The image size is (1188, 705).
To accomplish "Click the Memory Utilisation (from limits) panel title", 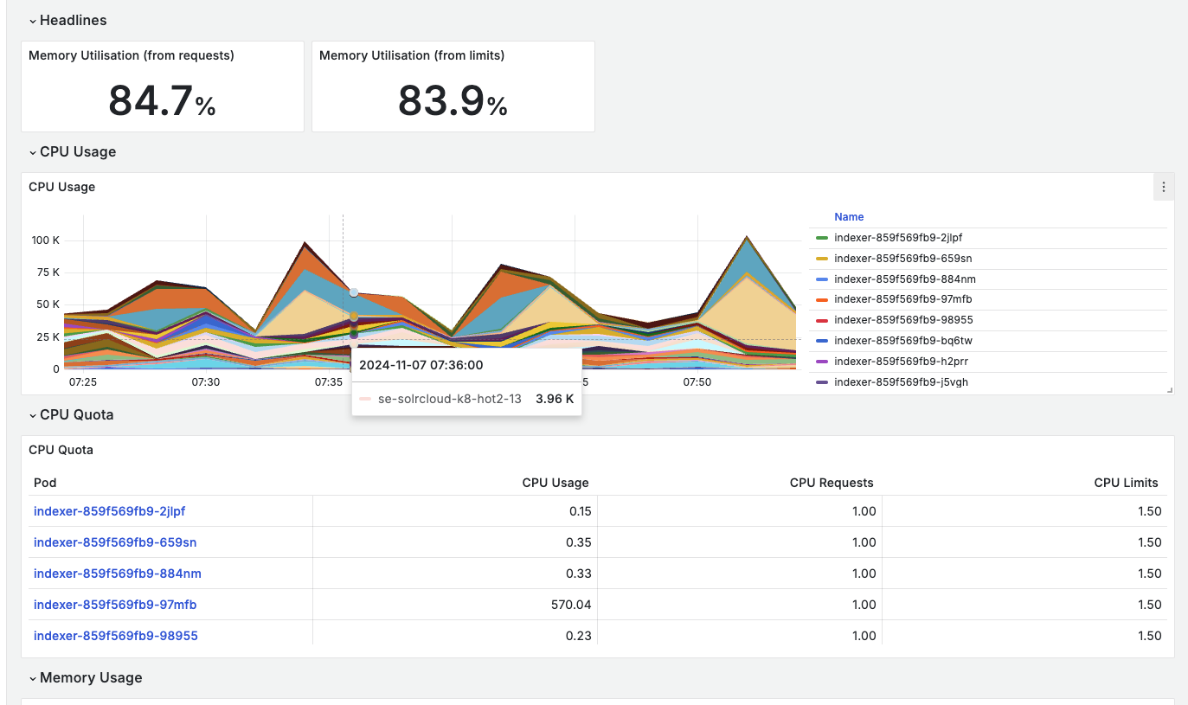I will (412, 55).
